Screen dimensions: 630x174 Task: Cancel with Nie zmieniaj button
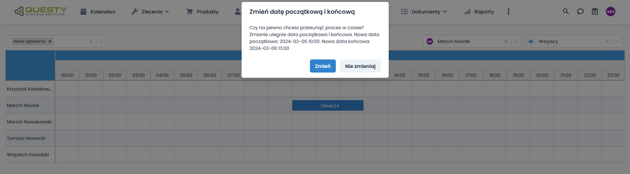[x=360, y=66]
